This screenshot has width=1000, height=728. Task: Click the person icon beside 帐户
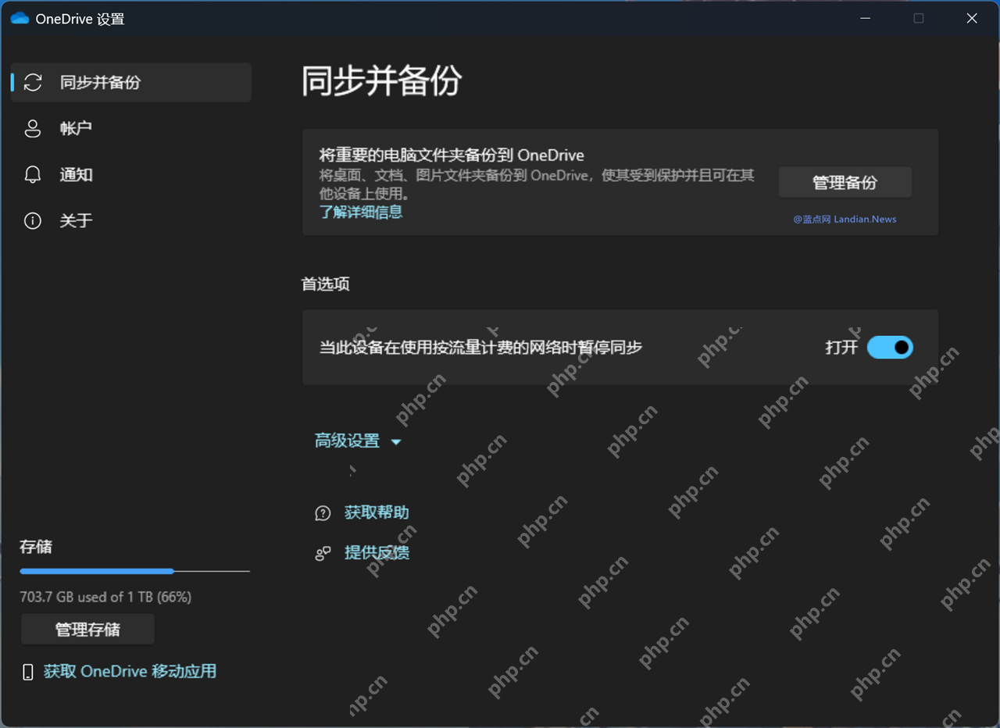pyautogui.click(x=33, y=128)
